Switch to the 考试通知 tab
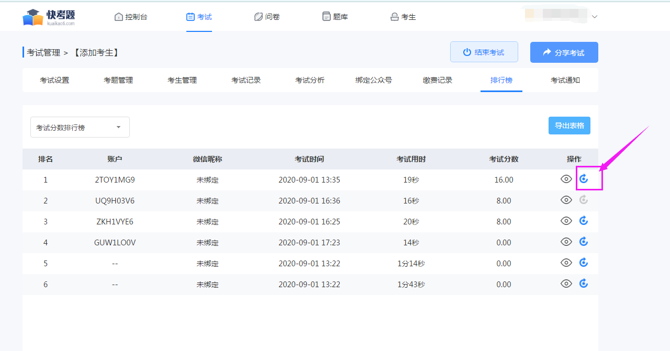The height and width of the screenshot is (351, 670). pos(565,80)
